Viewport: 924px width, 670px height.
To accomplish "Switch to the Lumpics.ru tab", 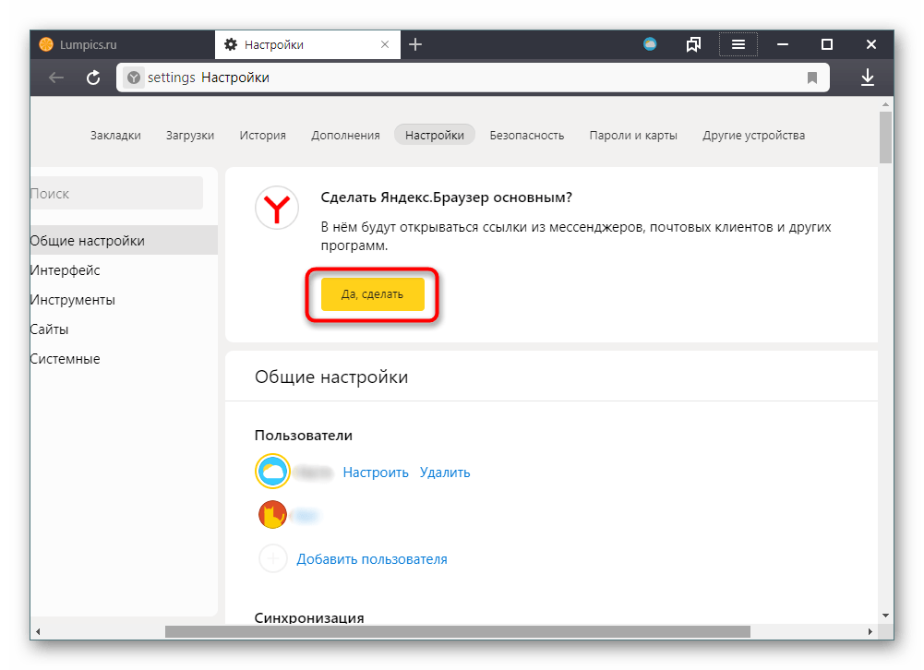I will tap(123, 45).
